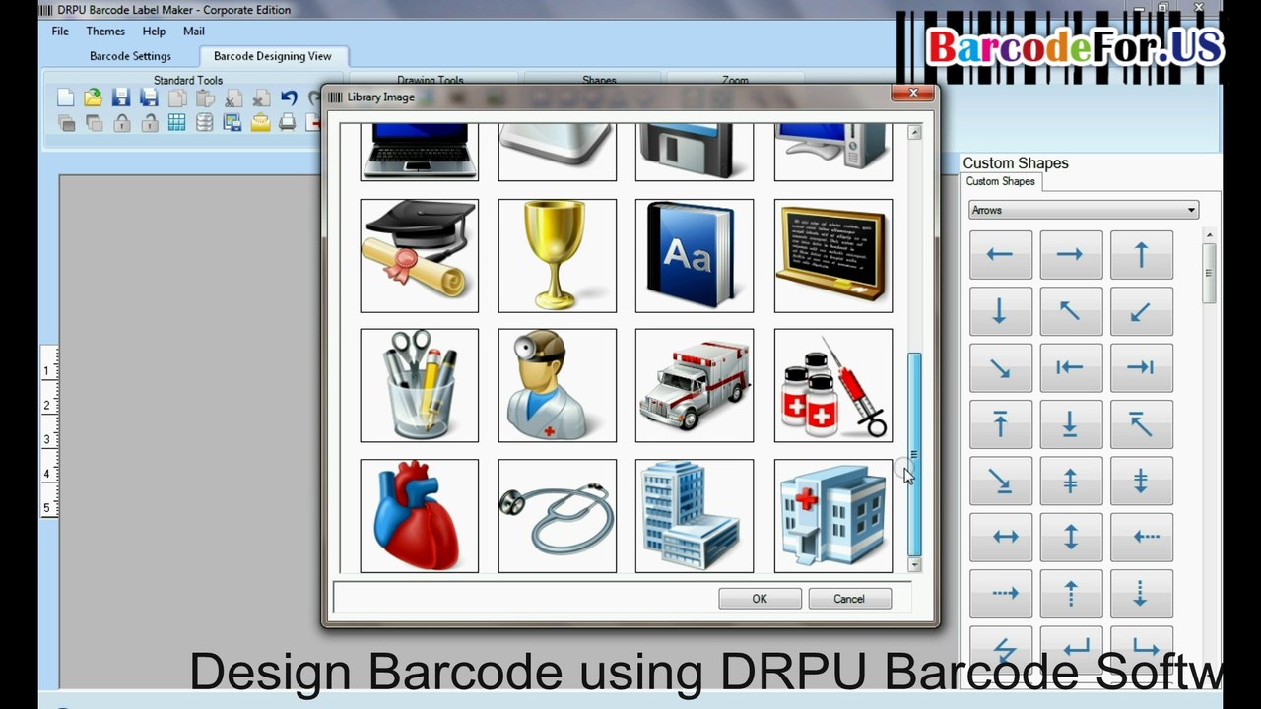Save the label with the single floppy icon

pos(121,97)
